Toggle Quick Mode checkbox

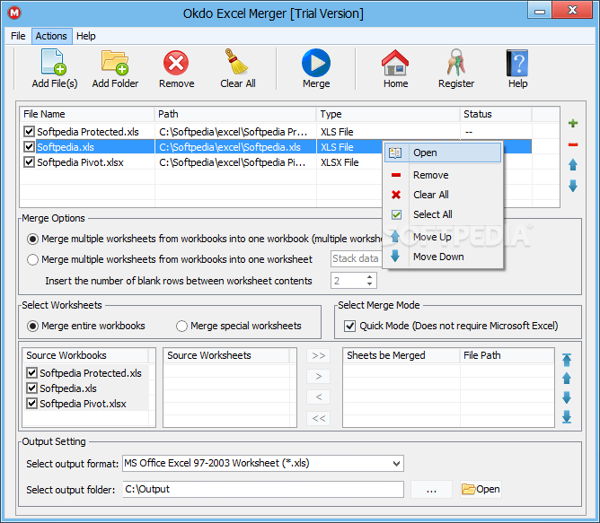coord(349,327)
